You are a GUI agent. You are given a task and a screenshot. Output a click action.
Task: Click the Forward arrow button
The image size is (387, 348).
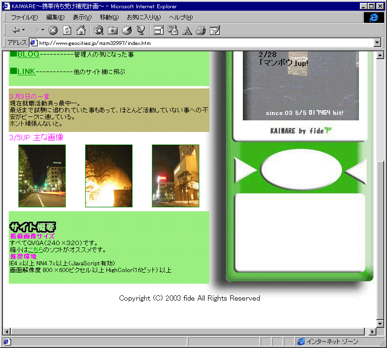pyautogui.click(x=35, y=30)
